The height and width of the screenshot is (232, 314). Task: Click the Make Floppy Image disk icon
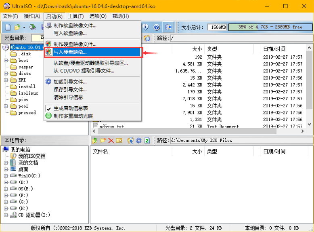48,25
